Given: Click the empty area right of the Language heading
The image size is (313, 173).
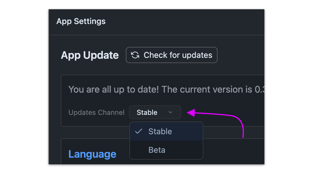Looking at the screenshot, I should click(231, 154).
